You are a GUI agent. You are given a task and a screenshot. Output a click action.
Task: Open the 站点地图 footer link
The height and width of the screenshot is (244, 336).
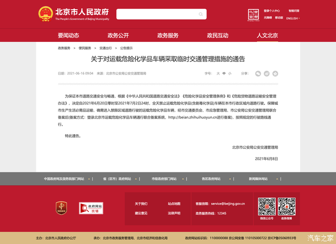click(x=174, y=204)
